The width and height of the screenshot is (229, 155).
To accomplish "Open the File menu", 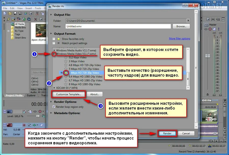I will (x=5, y=8).
